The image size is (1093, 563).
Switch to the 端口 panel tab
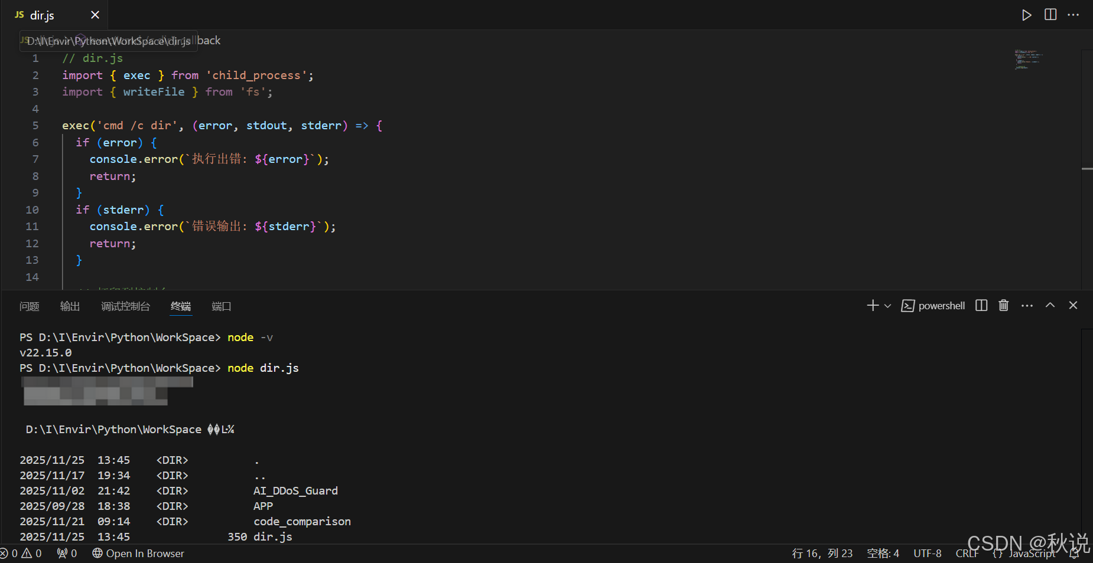222,306
